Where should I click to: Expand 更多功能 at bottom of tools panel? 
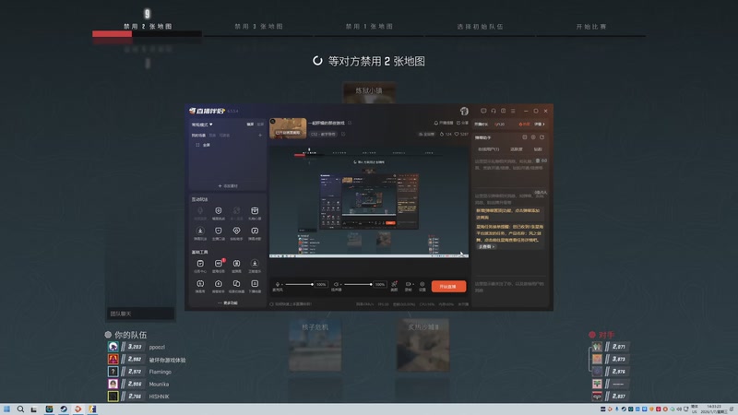coord(228,303)
